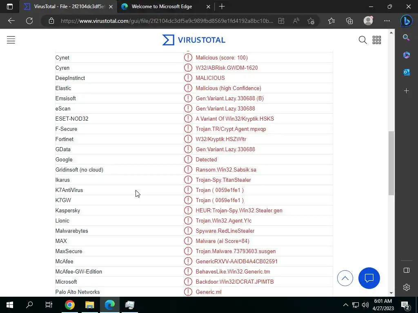Open Collections icon in Edge toolbar
418x313 pixels.
349,21
